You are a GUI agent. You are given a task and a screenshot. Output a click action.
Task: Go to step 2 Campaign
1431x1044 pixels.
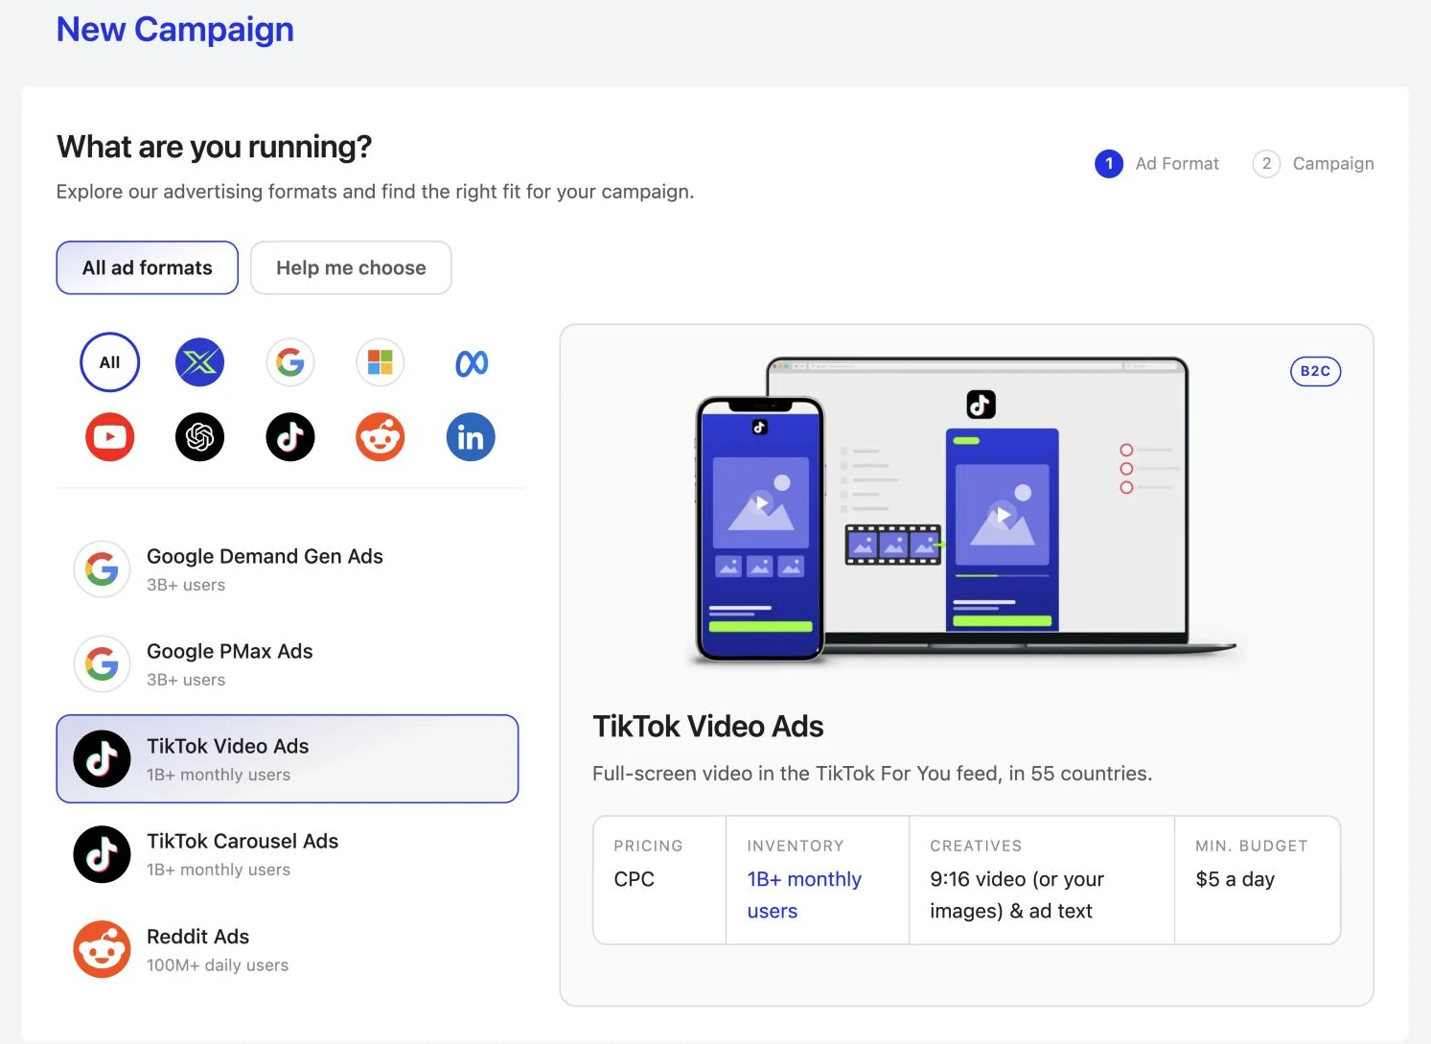(1313, 164)
